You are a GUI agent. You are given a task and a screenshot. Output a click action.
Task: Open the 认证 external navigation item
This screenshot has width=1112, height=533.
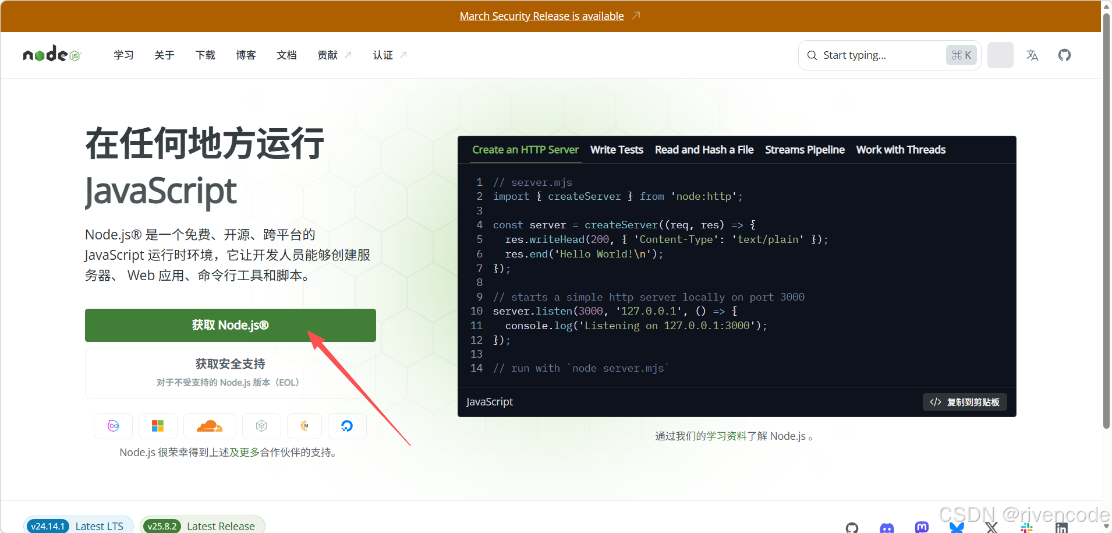coord(389,55)
